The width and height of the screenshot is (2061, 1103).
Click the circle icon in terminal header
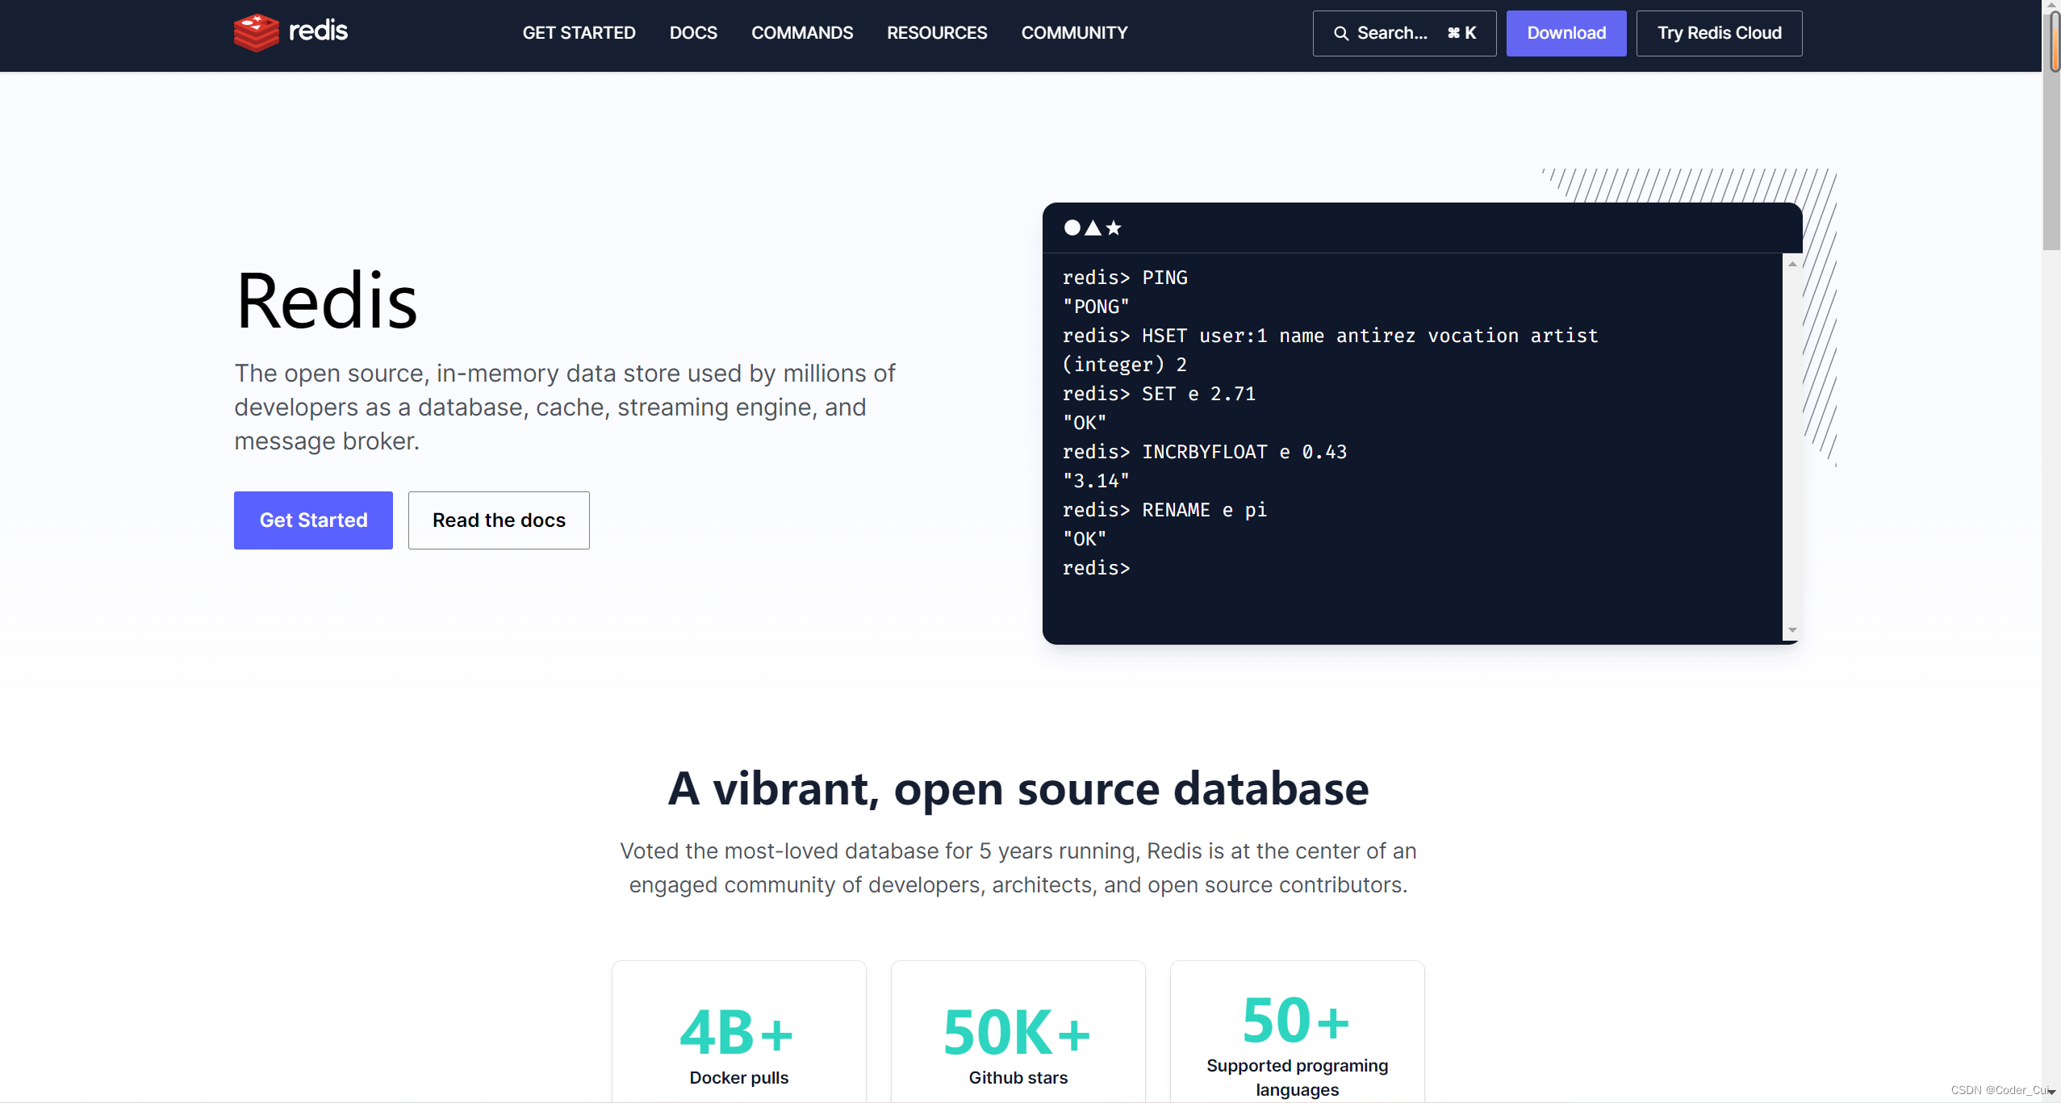[x=1072, y=228]
